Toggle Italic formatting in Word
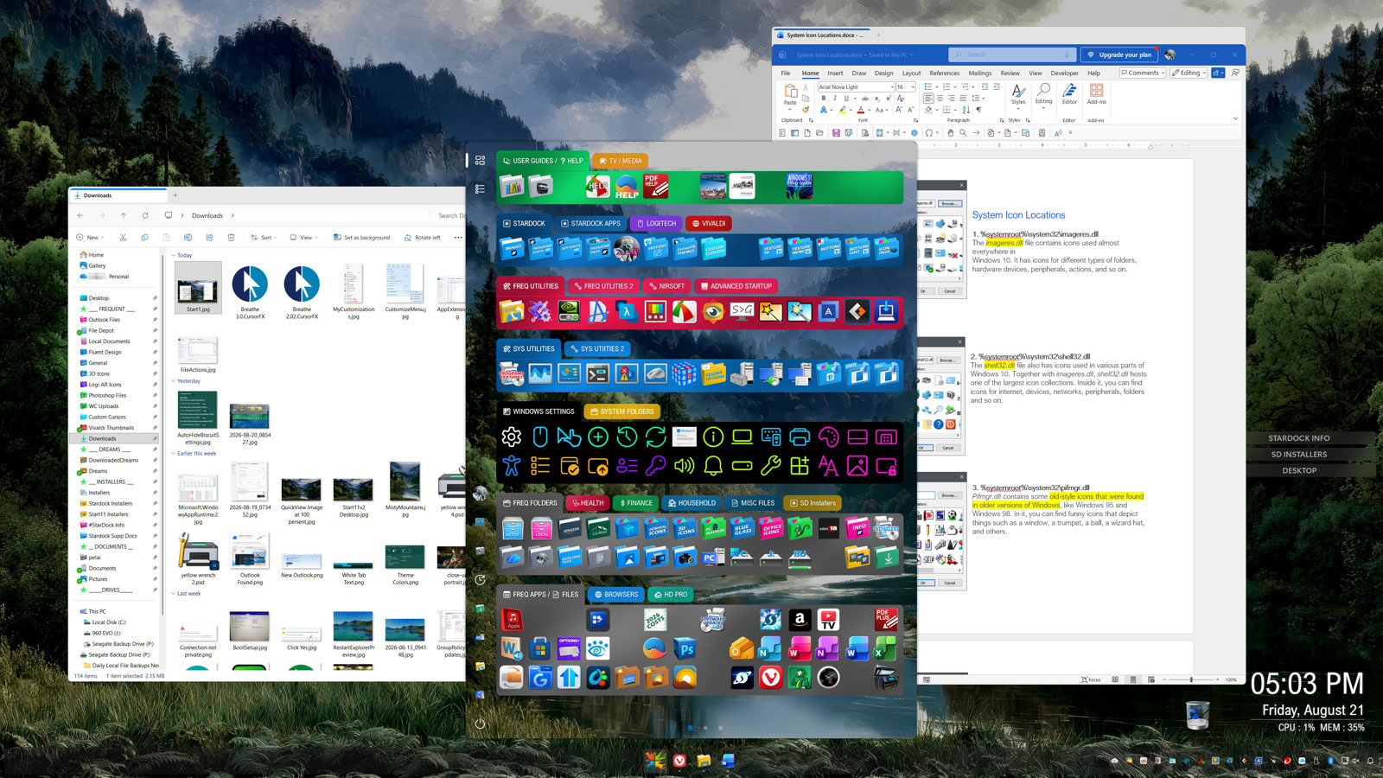This screenshot has height=778, width=1383. pyautogui.click(x=834, y=99)
